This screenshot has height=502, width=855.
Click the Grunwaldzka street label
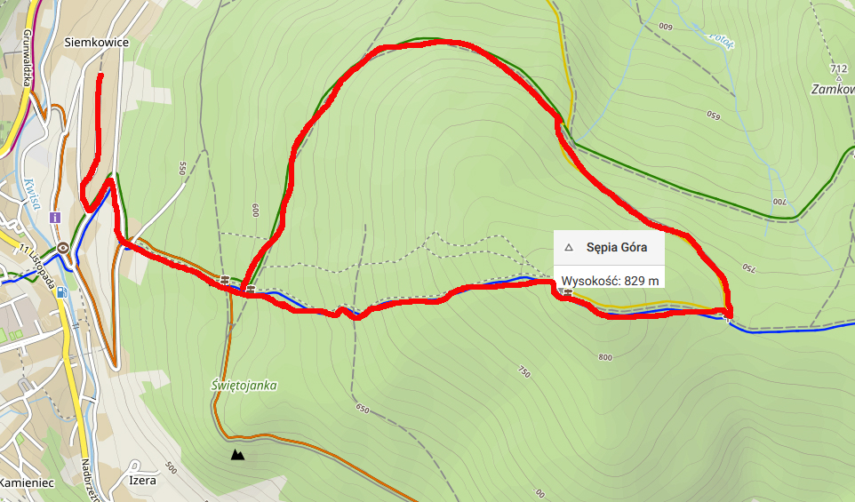point(26,59)
